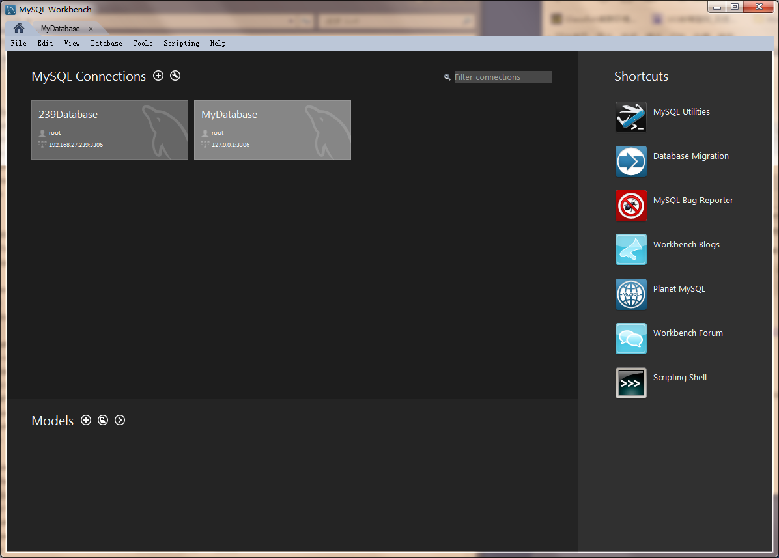Viewport: 779px width, 558px height.
Task: Click the Workbench Blogs label
Action: pos(686,244)
